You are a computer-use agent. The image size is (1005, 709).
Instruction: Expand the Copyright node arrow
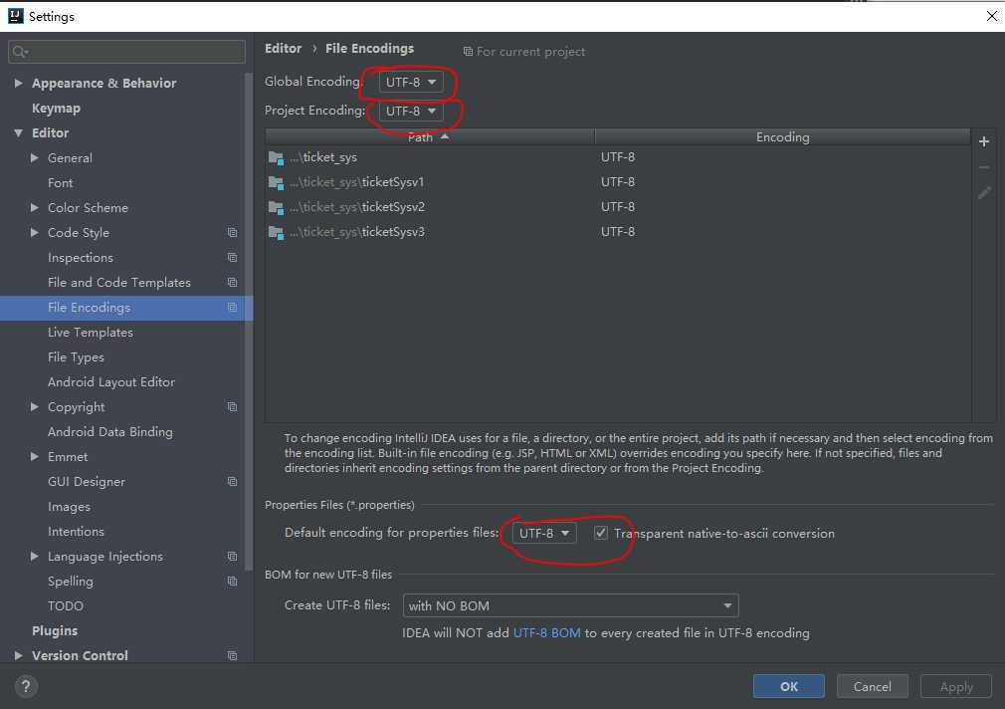point(35,407)
